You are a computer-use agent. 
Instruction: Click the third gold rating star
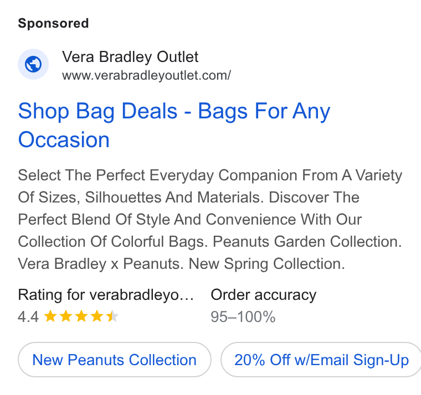tap(81, 316)
